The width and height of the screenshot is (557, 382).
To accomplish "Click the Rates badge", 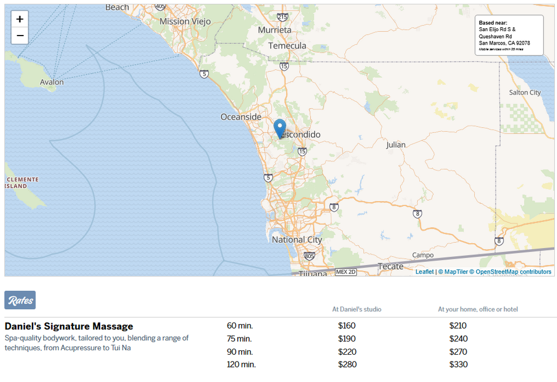I will (x=20, y=300).
